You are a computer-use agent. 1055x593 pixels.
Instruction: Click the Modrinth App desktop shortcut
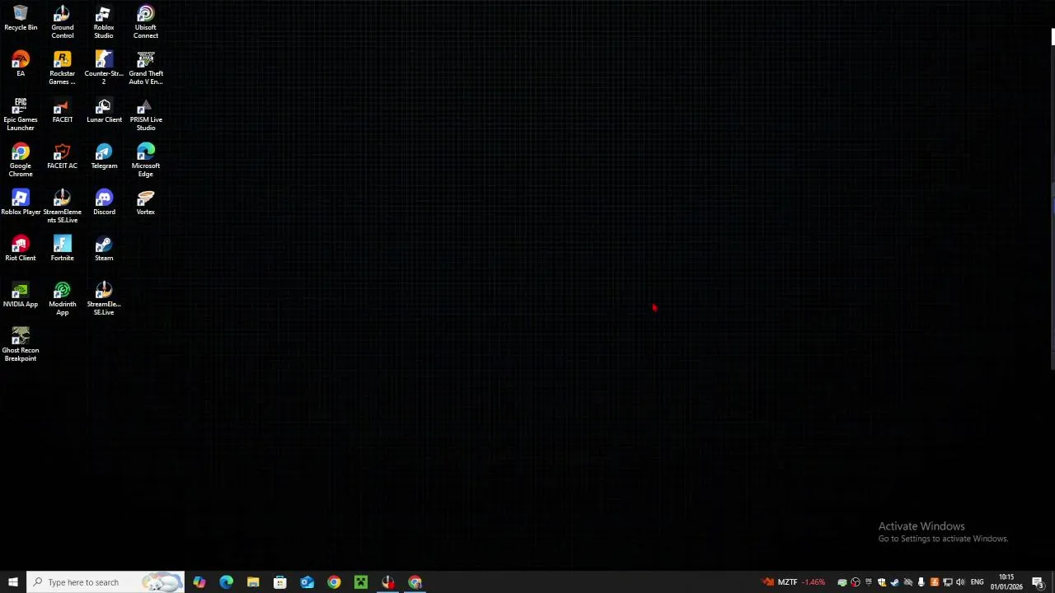[x=63, y=300]
